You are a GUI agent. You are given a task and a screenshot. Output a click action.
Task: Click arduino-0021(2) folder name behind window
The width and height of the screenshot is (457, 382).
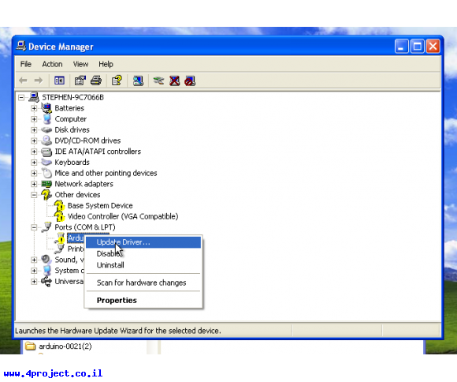pyautogui.click(x=65, y=346)
